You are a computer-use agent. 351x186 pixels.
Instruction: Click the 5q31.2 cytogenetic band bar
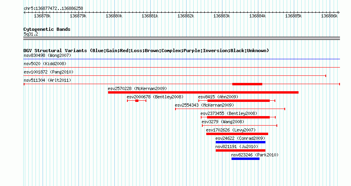182,38
